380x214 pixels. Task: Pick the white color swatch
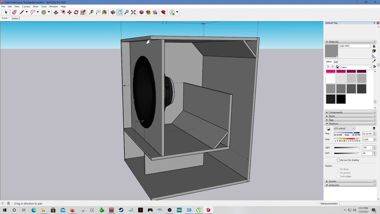click(331, 78)
